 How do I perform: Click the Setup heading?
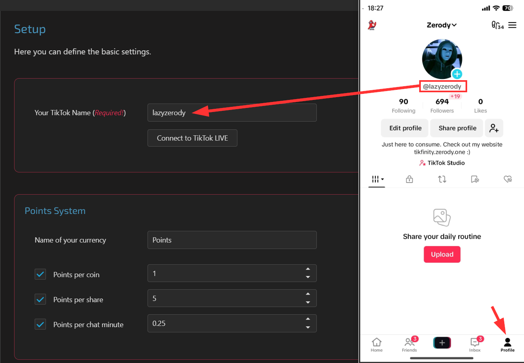click(x=30, y=29)
